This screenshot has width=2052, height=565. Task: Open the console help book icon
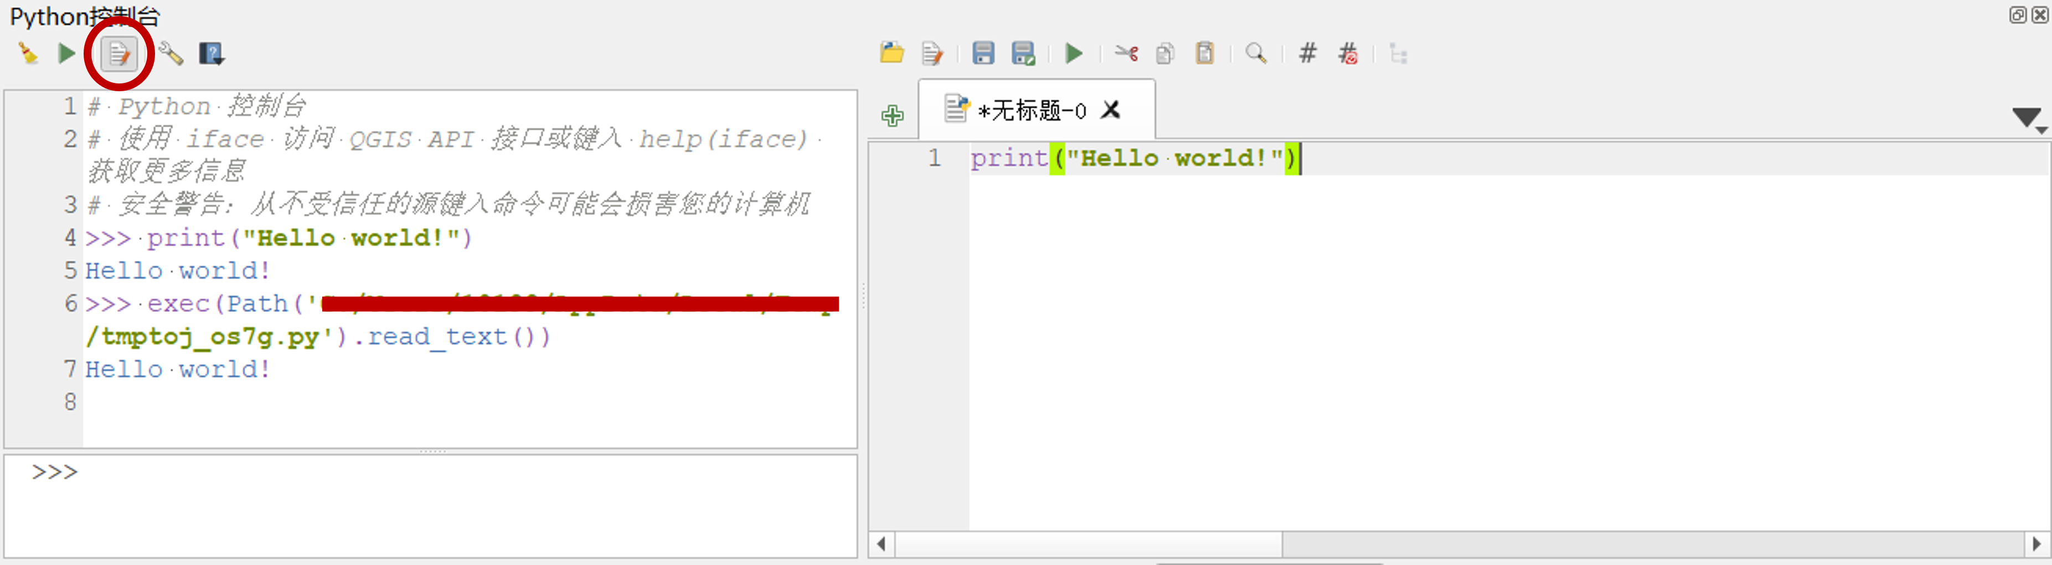pos(211,54)
